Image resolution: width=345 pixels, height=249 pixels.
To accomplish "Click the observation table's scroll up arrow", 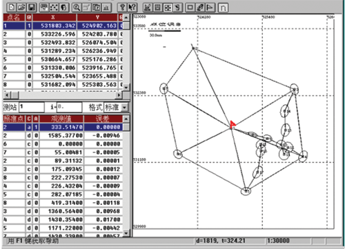I will click(x=126, y=119).
